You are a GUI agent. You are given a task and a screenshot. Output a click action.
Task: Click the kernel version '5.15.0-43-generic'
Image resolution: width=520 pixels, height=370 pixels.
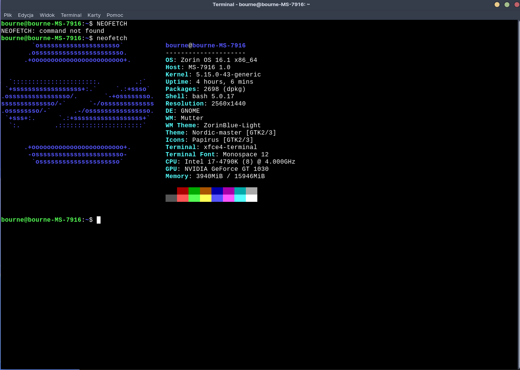click(x=229, y=75)
